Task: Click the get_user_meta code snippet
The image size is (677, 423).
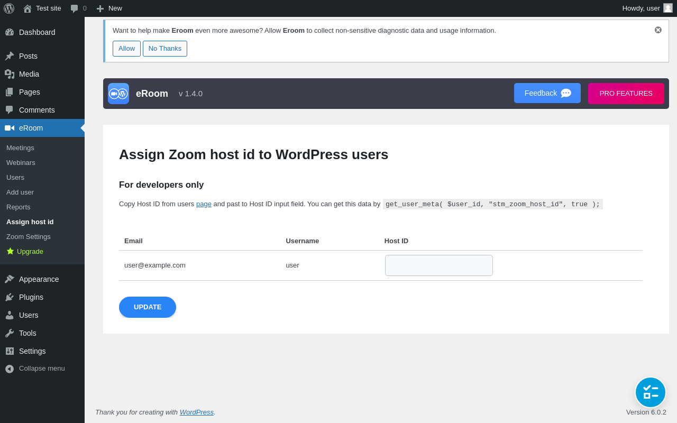Action: pyautogui.click(x=493, y=204)
